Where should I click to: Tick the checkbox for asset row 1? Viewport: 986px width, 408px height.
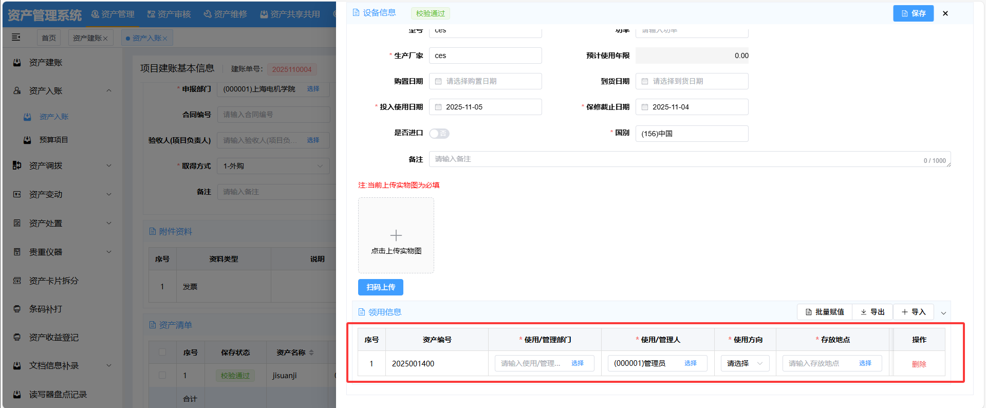[162, 375]
